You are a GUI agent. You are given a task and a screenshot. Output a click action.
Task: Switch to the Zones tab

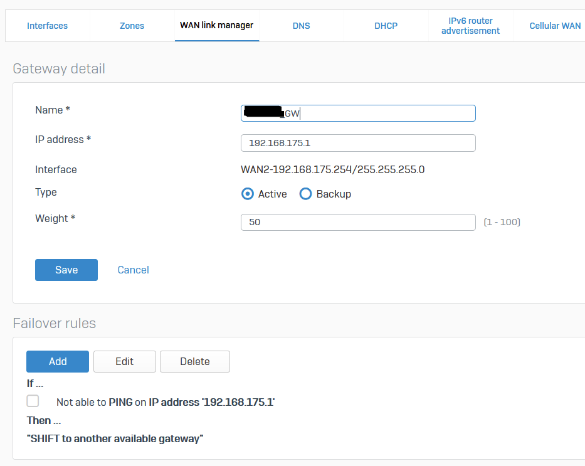[132, 26]
